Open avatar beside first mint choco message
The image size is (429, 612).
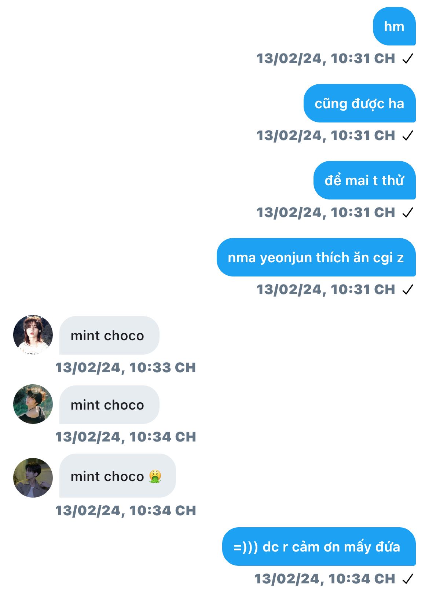coord(33,334)
